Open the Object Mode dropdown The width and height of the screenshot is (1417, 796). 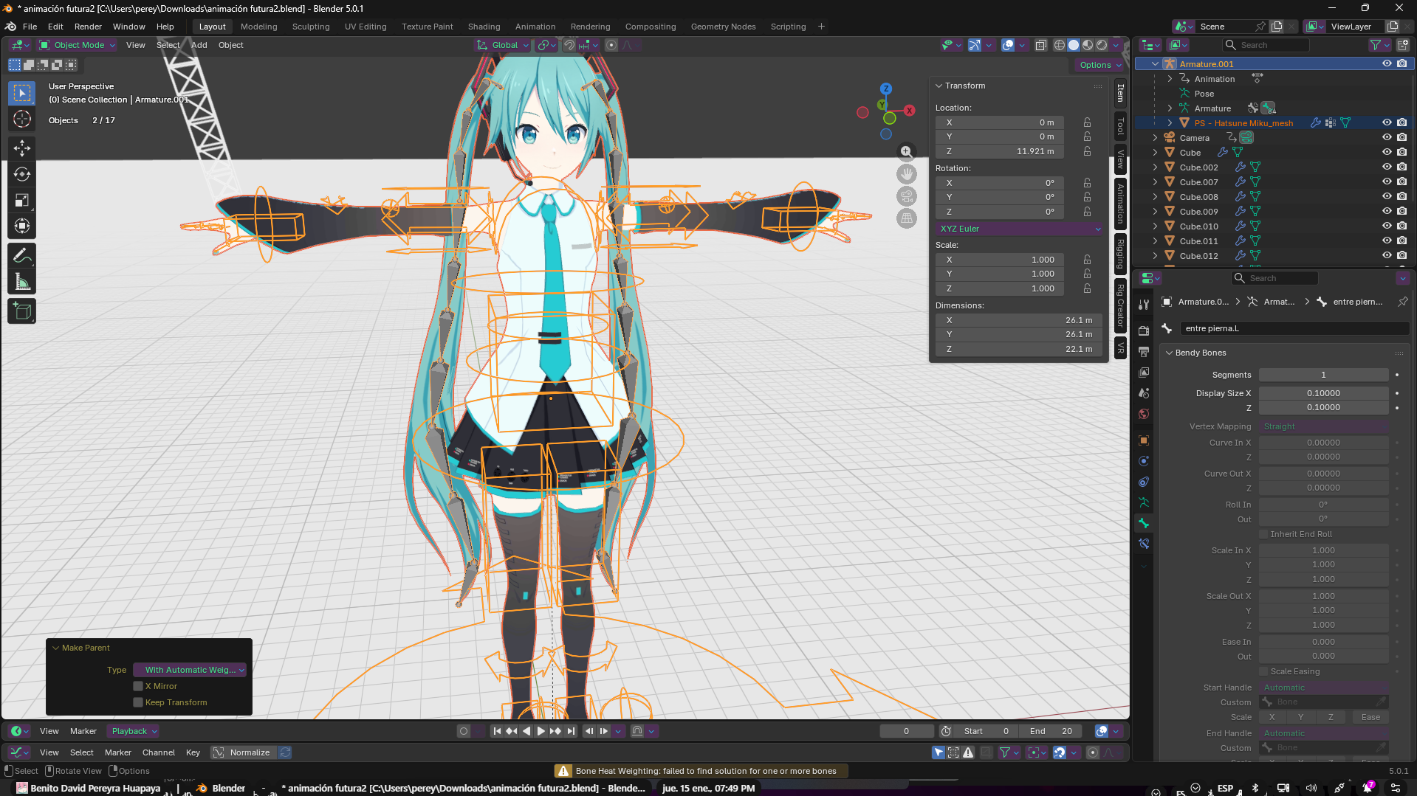(78, 45)
